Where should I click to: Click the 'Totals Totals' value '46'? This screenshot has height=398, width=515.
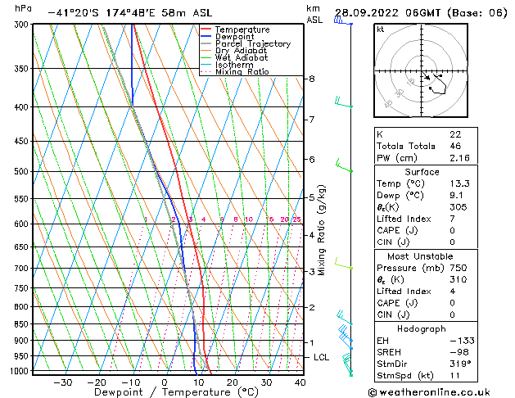tap(455, 146)
